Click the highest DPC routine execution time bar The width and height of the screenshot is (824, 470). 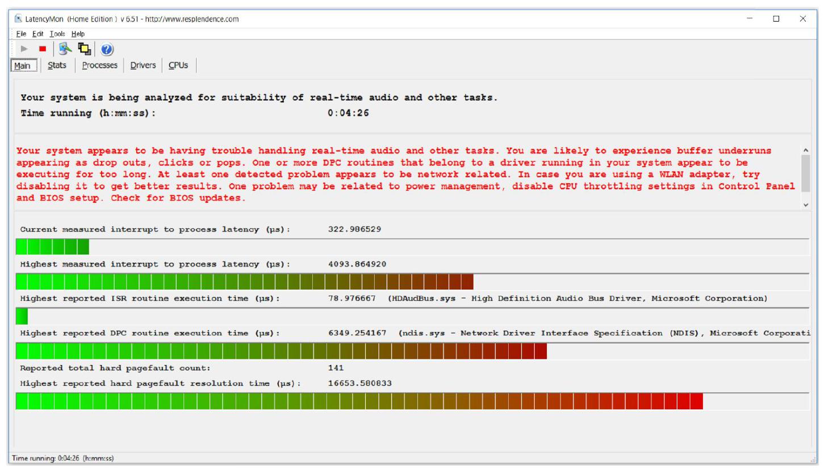coord(281,351)
